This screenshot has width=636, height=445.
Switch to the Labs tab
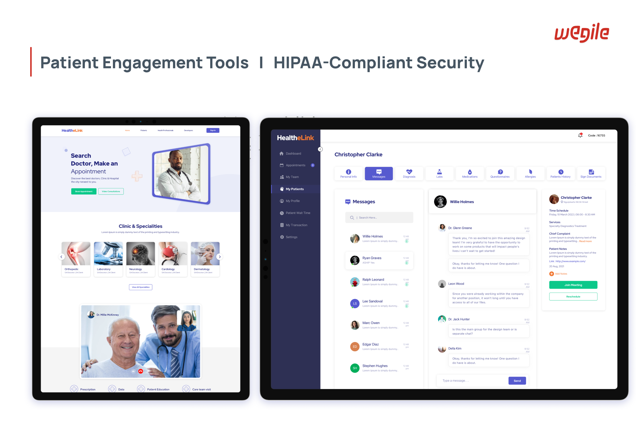click(439, 174)
